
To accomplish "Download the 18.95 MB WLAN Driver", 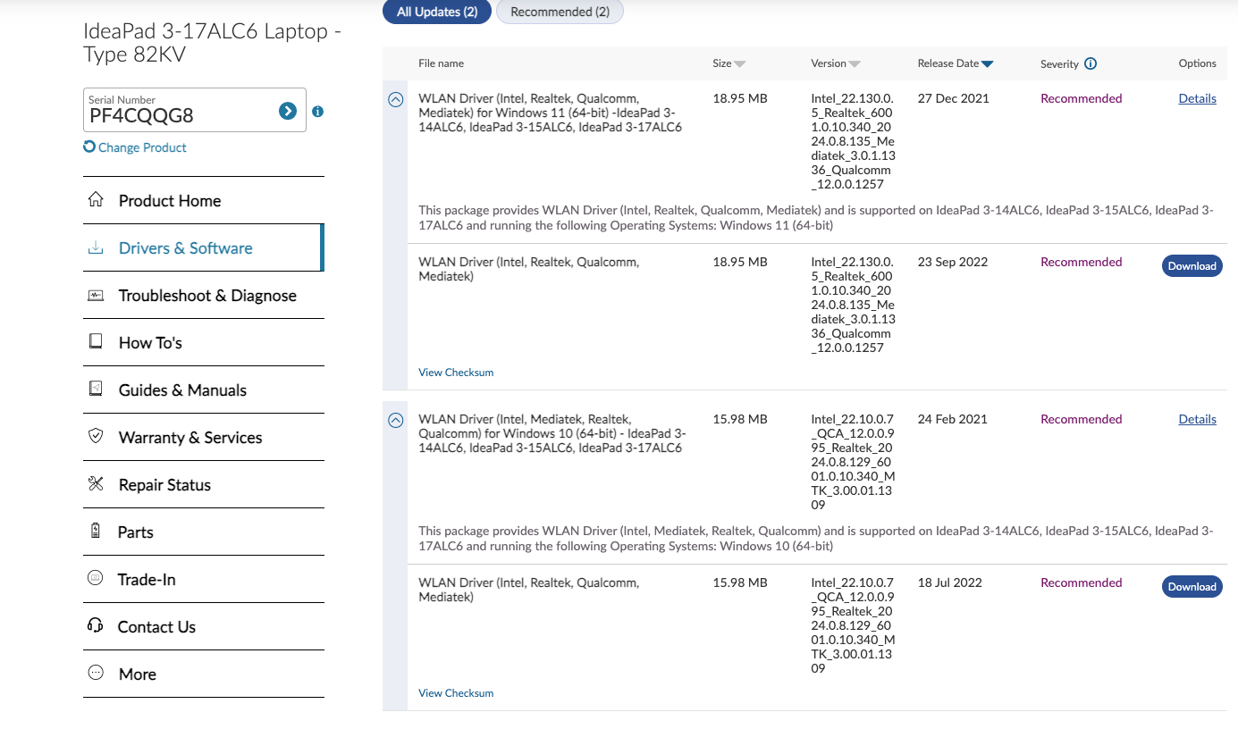I will 1192,265.
